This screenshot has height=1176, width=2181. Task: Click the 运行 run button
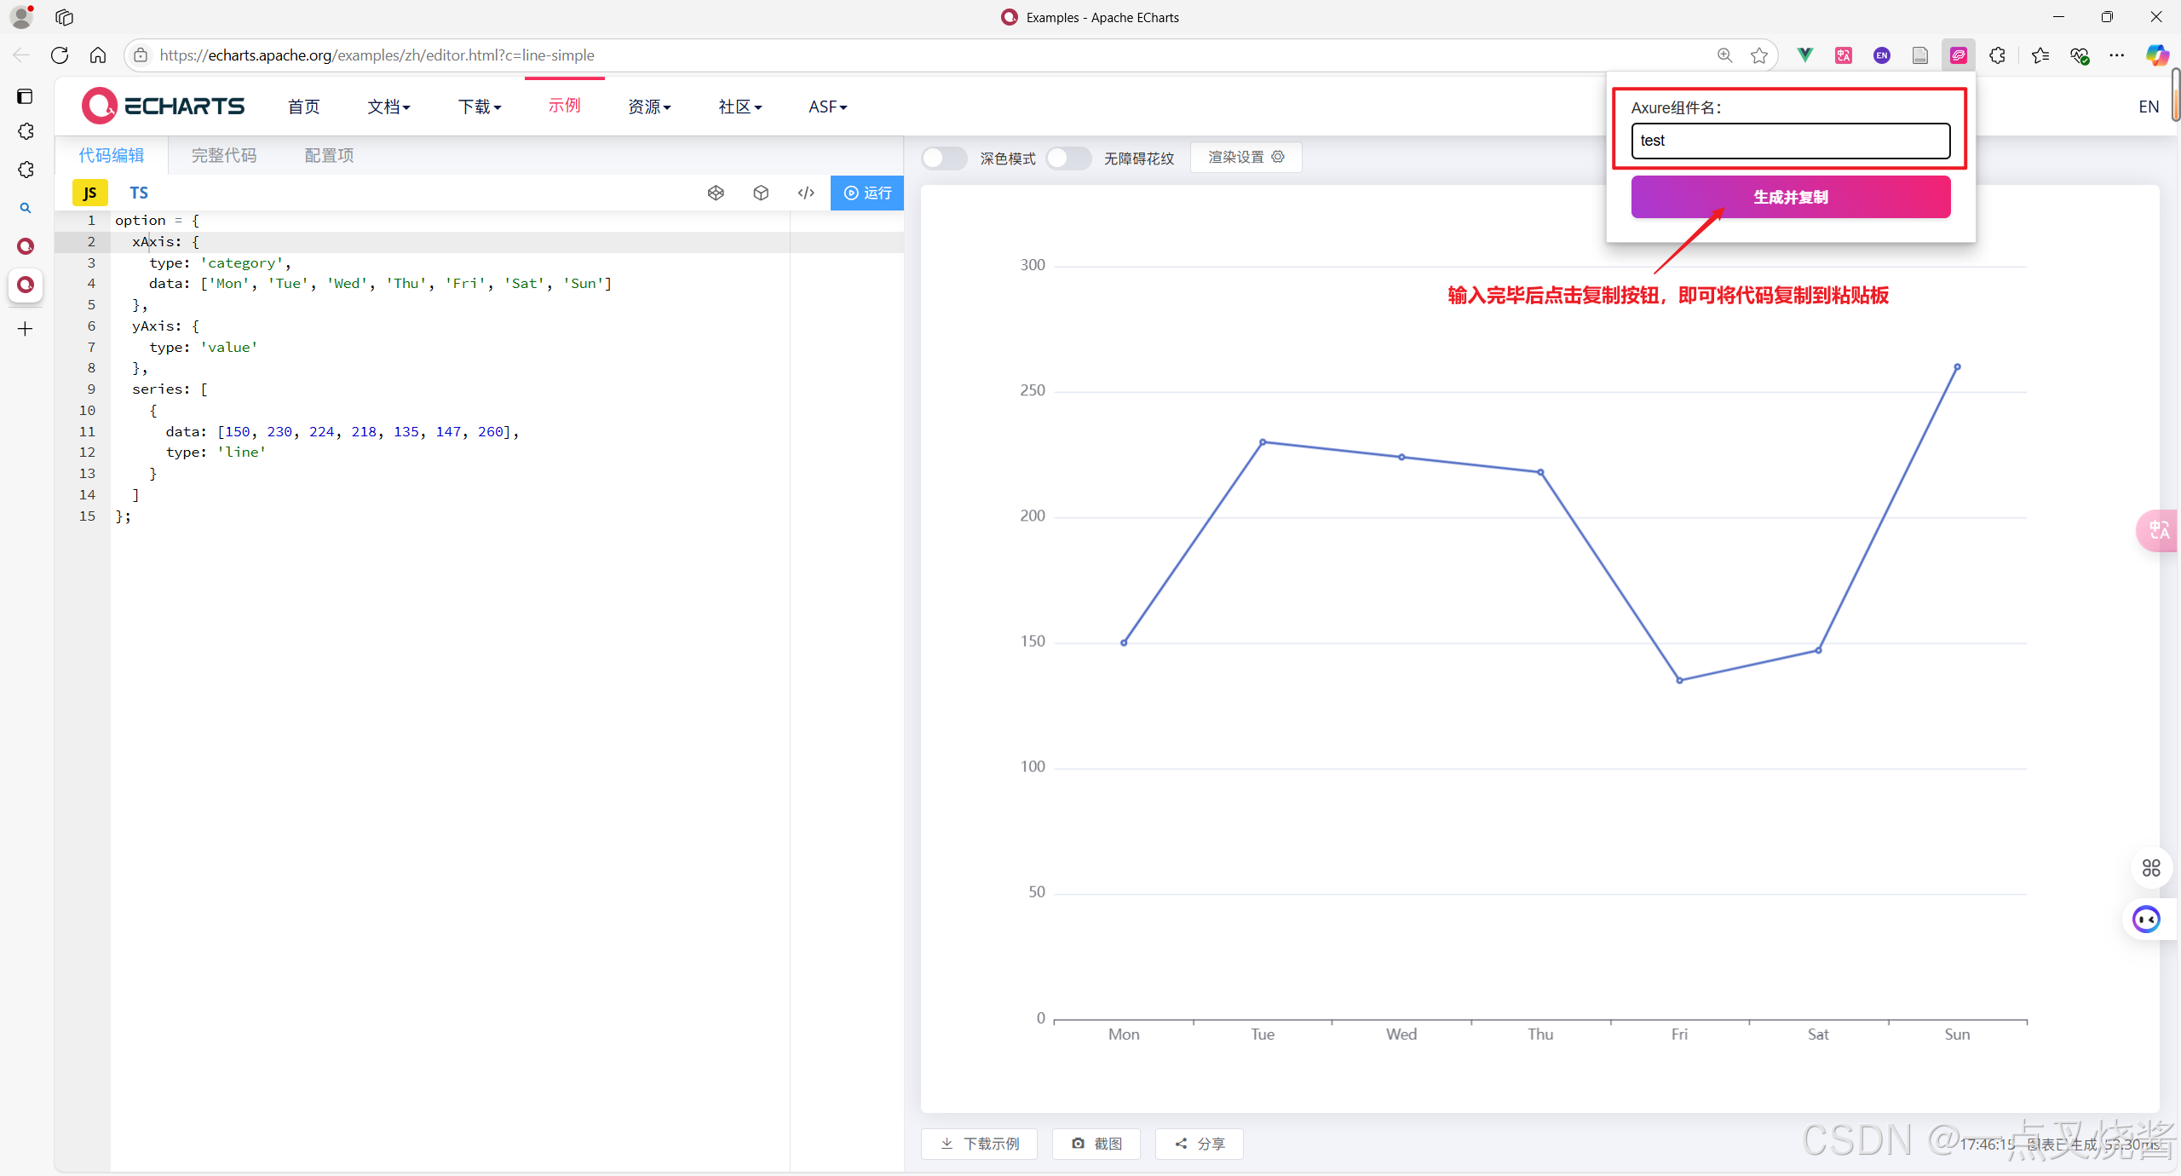pos(866,193)
